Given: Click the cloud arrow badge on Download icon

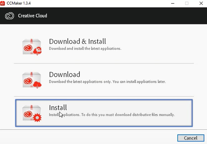Looking at the screenshot, I should point(37,85).
